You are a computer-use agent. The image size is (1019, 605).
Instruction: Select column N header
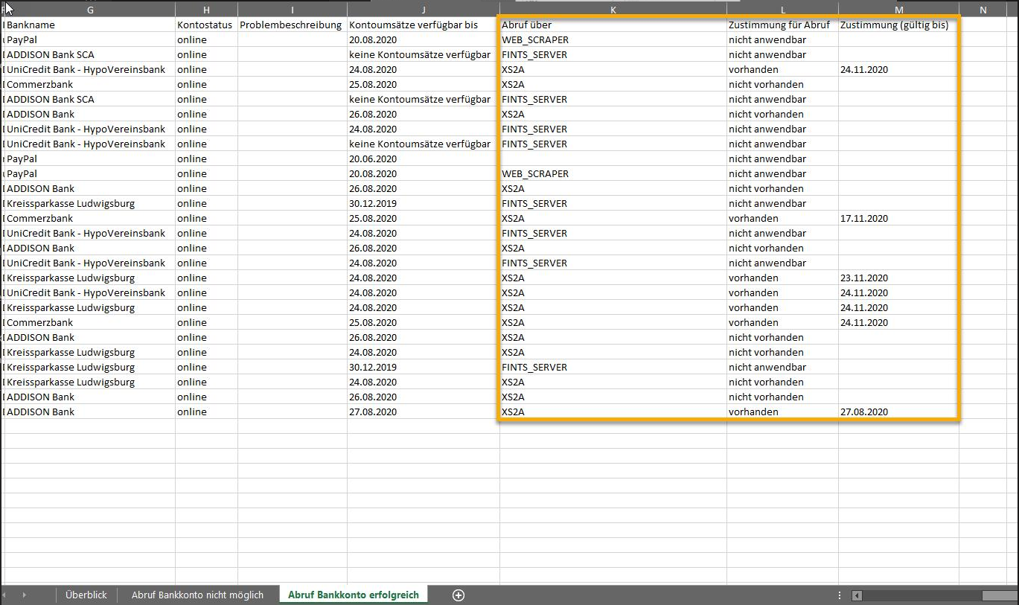983,10
